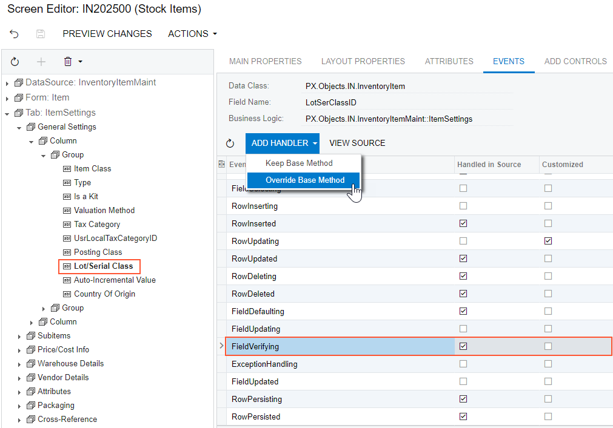613x428 pixels.
Task: Click the grid column configuration icon
Action: click(221, 164)
